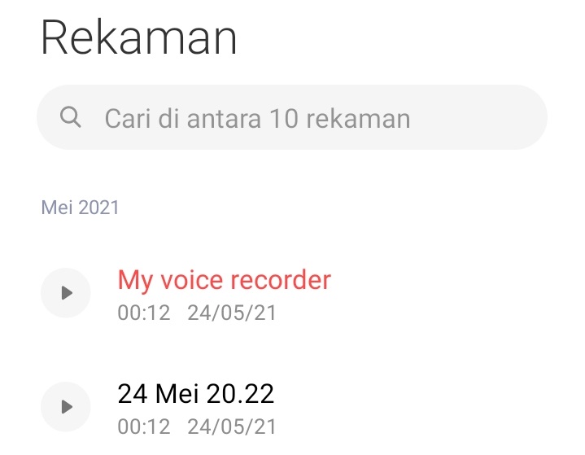Image resolution: width=585 pixels, height=455 pixels.
Task: Open the red "My voice recorder" title
Action: (225, 280)
